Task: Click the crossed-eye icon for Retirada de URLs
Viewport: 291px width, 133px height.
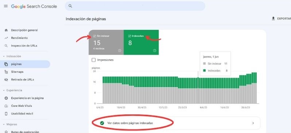Action: click(x=6, y=79)
